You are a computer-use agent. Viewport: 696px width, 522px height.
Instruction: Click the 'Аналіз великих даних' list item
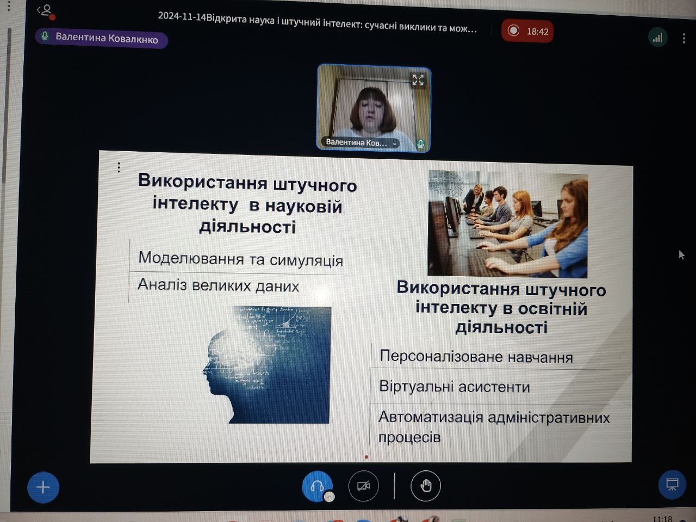tap(219, 285)
